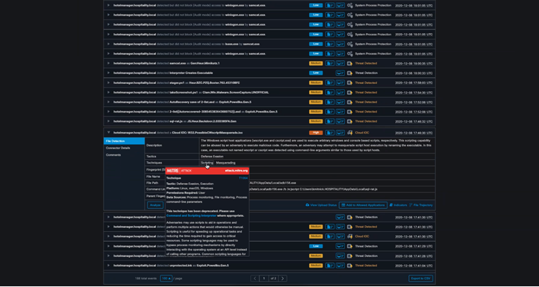Expand the stager.ps1 detection row
Image resolution: width=539 pixels, height=287 pixels.
pyautogui.click(x=109, y=83)
